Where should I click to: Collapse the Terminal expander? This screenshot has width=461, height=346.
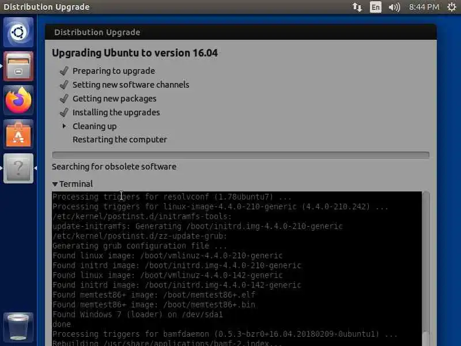[55, 184]
